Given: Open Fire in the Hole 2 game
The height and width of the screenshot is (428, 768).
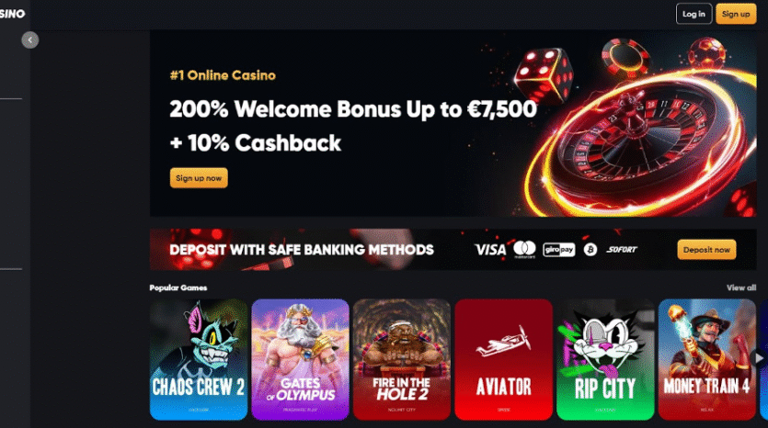Looking at the screenshot, I should 402,359.
